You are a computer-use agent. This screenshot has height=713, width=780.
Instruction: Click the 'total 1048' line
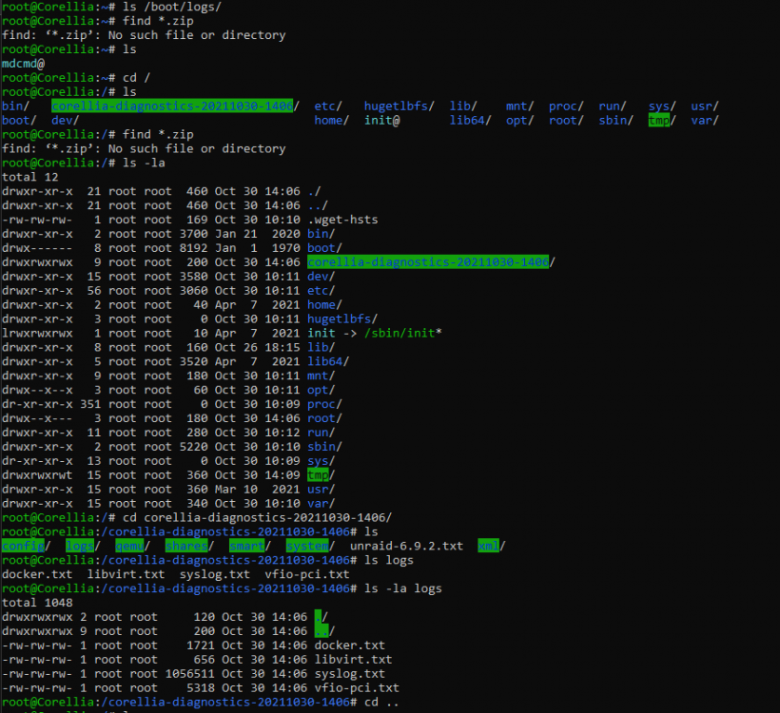point(37,603)
